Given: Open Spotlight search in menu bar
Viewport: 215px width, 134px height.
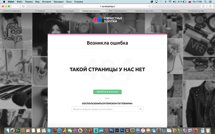Looking at the screenshot, I should [205, 2].
